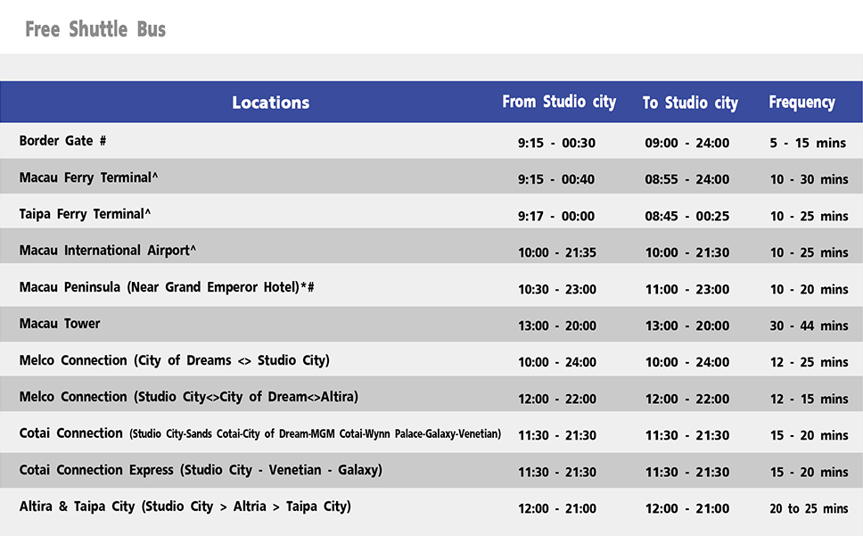Select the 08:55 - 24:00 arrival time
863x536 pixels.
[686, 179]
